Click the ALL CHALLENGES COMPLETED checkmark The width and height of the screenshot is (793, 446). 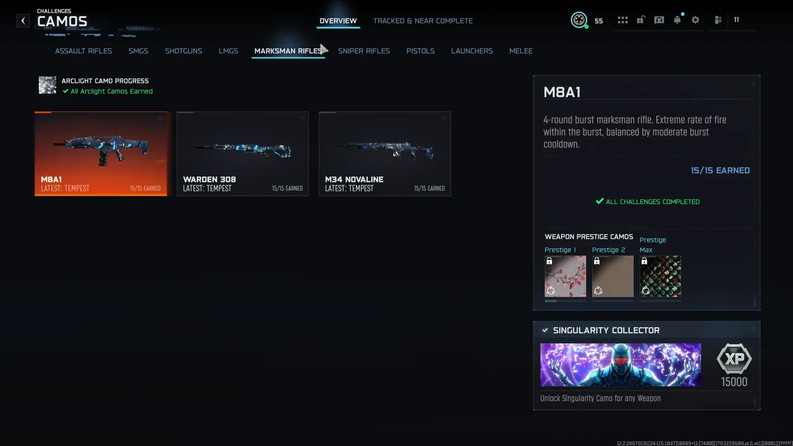click(x=599, y=202)
